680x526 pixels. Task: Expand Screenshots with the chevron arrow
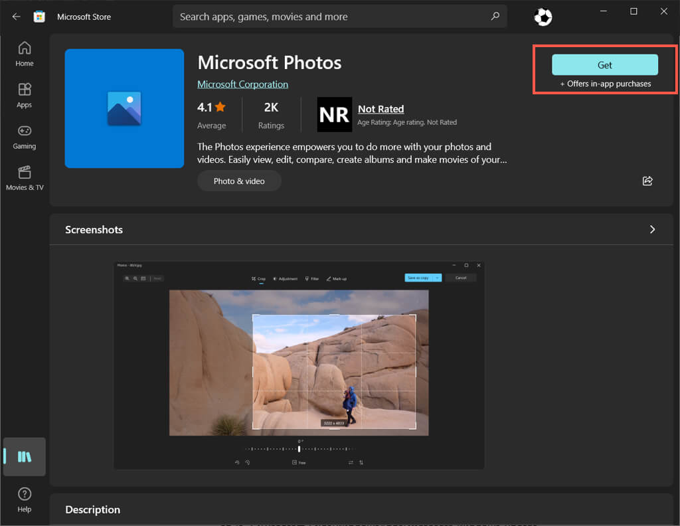click(652, 229)
